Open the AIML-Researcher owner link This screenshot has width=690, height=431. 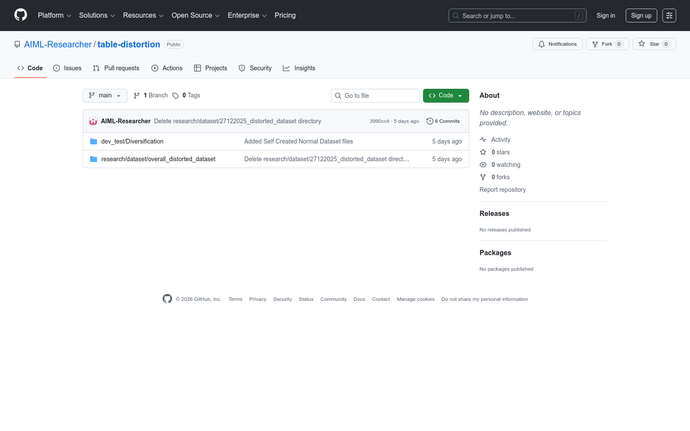pos(58,44)
